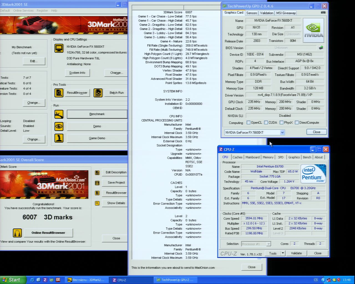
Task: Click the GPU-Z screenshot camera icon
Action: click(x=323, y=12)
